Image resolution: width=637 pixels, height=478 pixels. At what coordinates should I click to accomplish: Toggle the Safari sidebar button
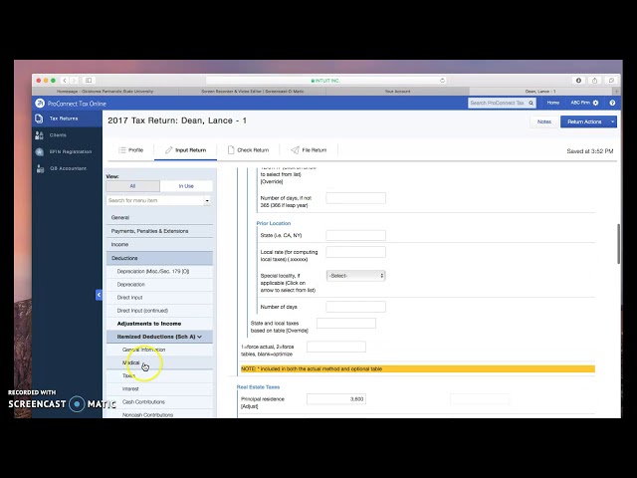pyautogui.click(x=89, y=81)
